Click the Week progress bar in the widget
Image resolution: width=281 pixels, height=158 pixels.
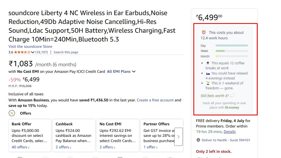point(232,51)
